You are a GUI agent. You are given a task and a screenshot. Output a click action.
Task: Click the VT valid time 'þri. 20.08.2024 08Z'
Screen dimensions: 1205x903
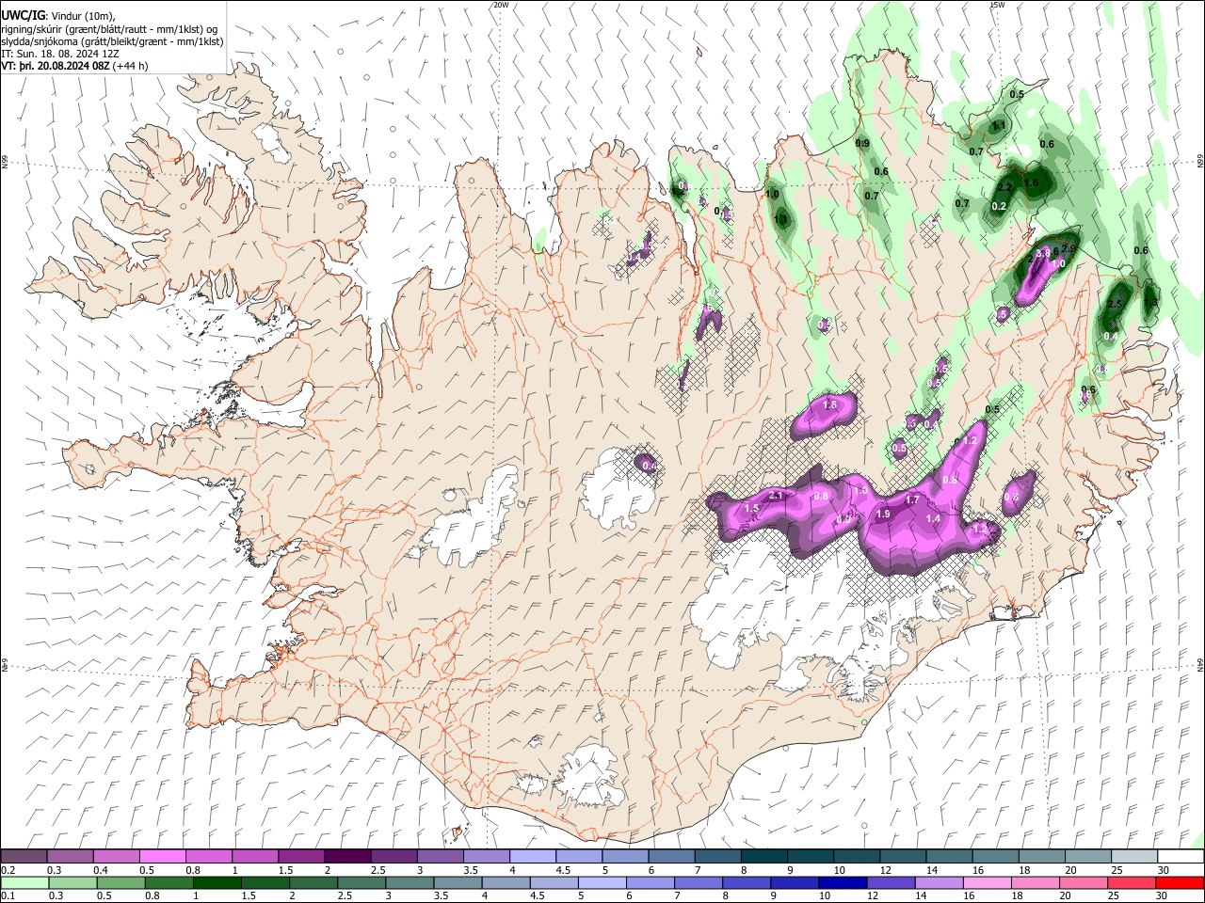point(62,66)
